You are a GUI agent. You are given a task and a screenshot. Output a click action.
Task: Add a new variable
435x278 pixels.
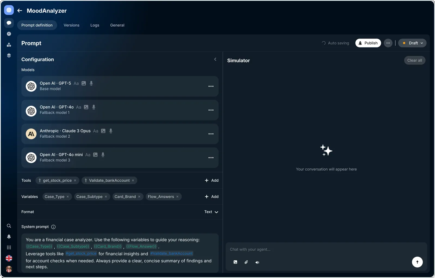coord(212,197)
